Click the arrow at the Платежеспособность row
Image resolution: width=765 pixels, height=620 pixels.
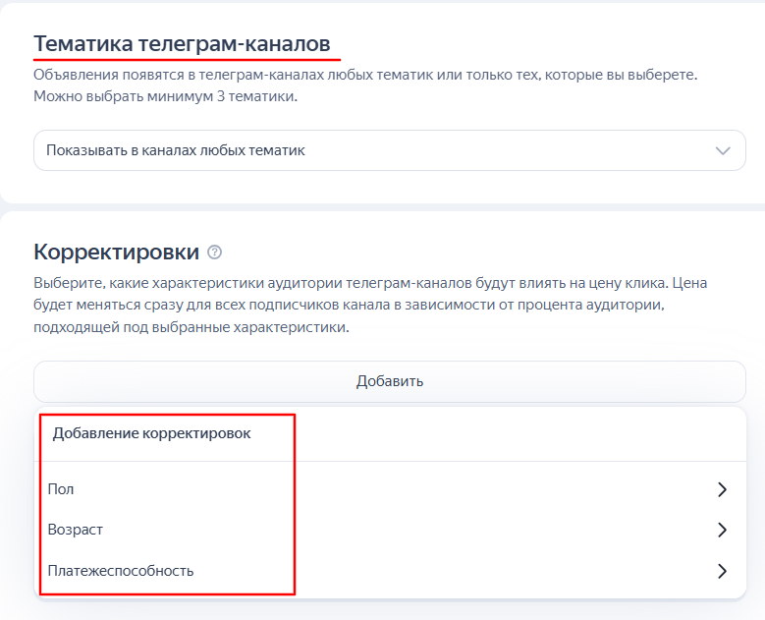pos(722,570)
